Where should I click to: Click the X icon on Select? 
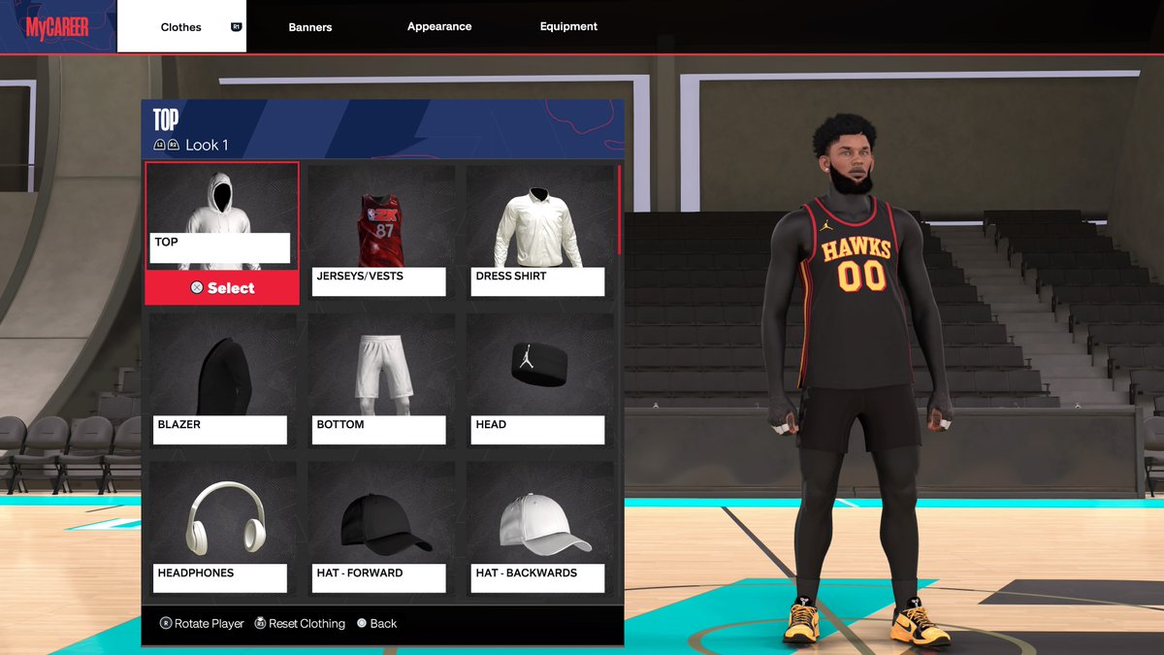pos(197,288)
